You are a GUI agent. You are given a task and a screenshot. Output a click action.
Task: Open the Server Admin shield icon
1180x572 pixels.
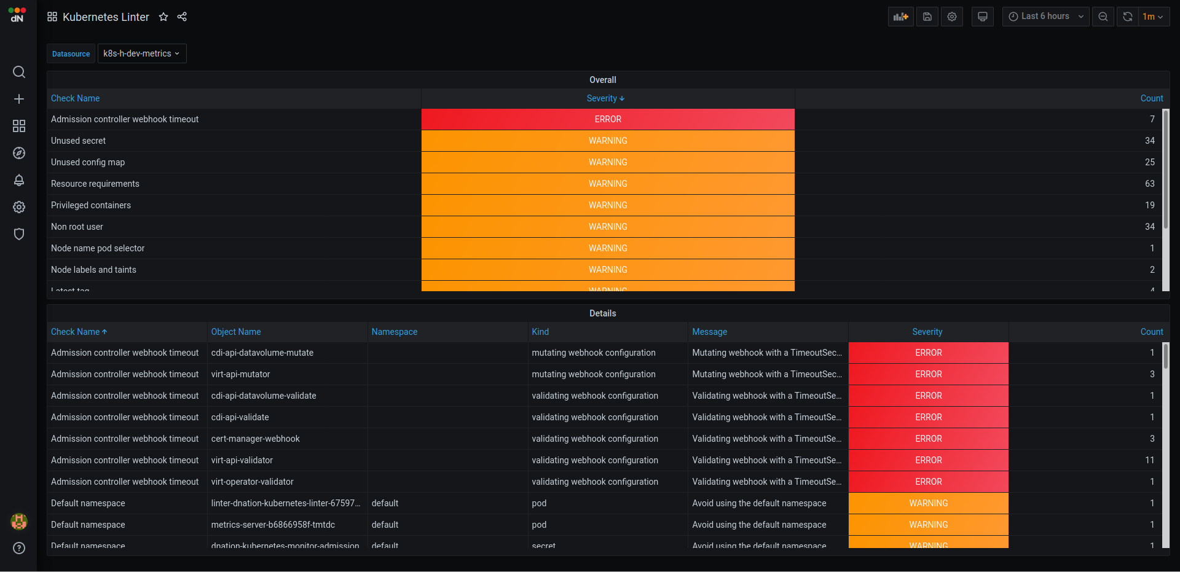coord(18,234)
